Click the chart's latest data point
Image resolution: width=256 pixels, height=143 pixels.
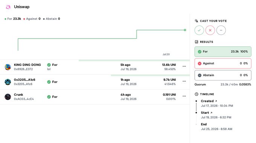(x=185, y=30)
